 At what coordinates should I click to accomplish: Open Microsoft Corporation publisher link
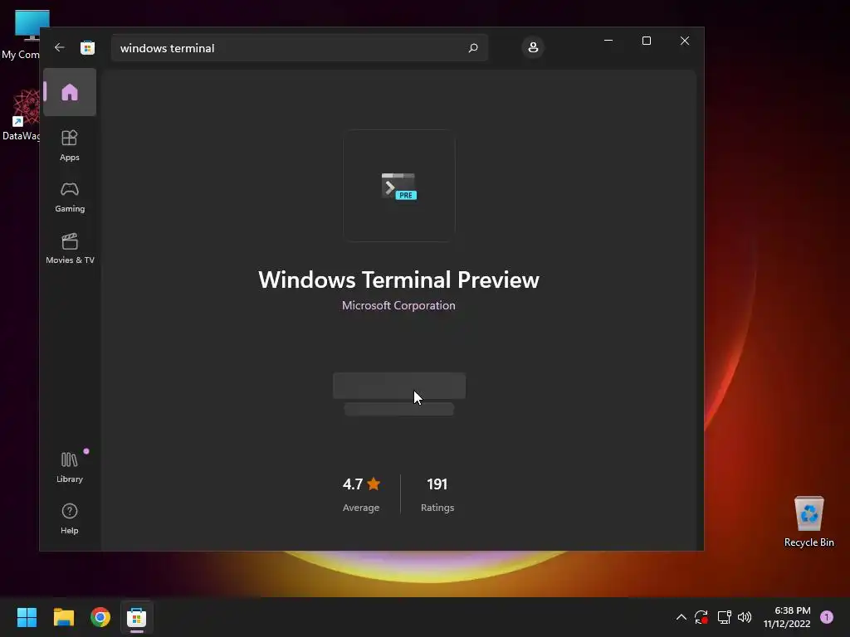398,305
